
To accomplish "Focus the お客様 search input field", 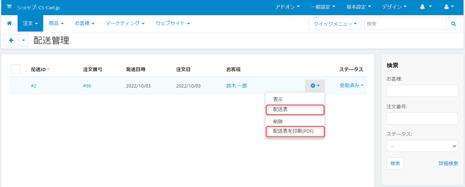I will pos(422,91).
